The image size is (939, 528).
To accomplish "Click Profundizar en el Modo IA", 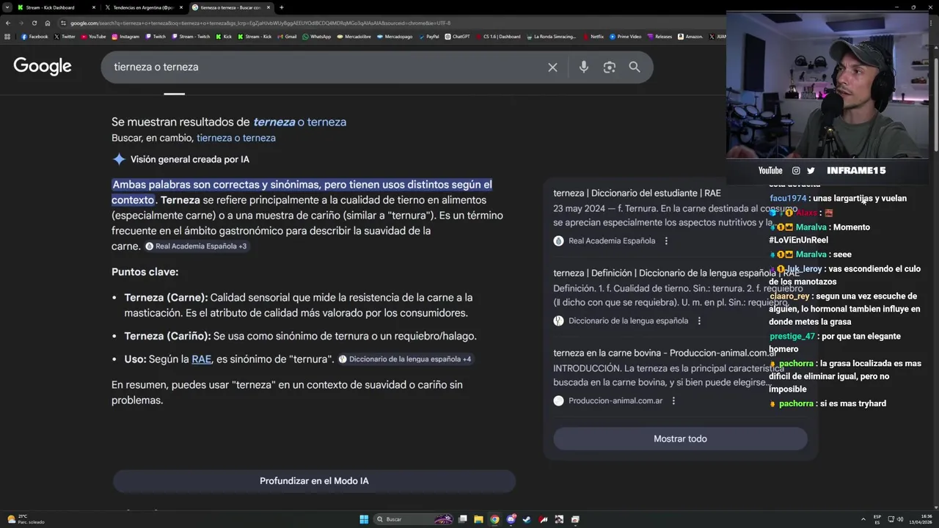I will (x=314, y=481).
